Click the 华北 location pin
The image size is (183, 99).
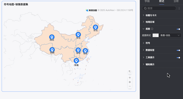click(x=78, y=35)
